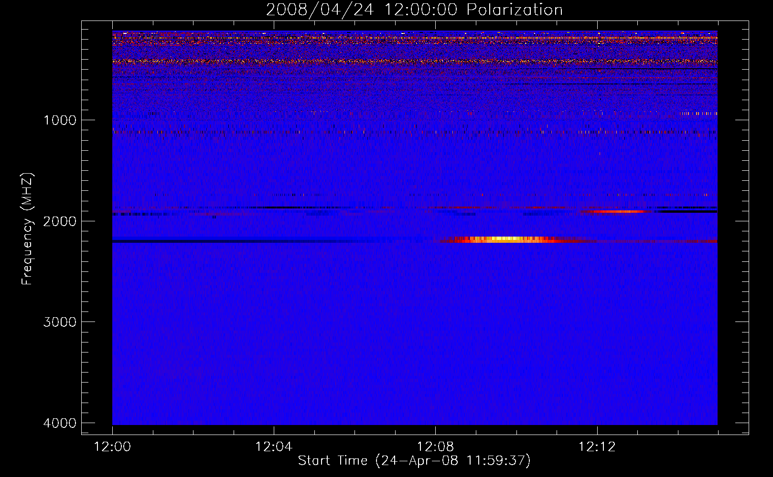Click the orange dashes at the right end below 1000 MHz

[x=698, y=114]
